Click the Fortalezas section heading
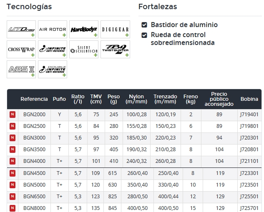This screenshot has width=264, height=212. 158,7
